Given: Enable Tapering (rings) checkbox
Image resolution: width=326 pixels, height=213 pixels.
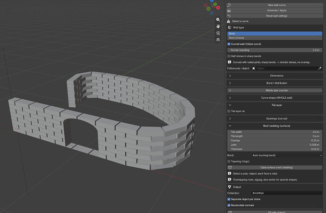Looking at the screenshot, I should pos(229,162).
